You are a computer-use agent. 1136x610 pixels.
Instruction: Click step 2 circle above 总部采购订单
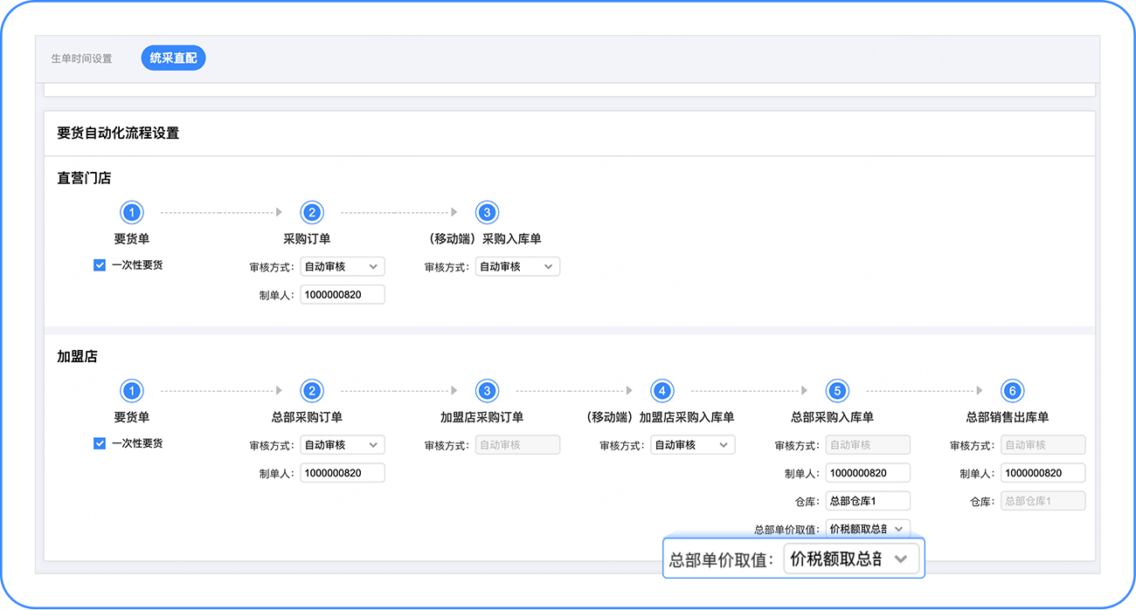(312, 391)
